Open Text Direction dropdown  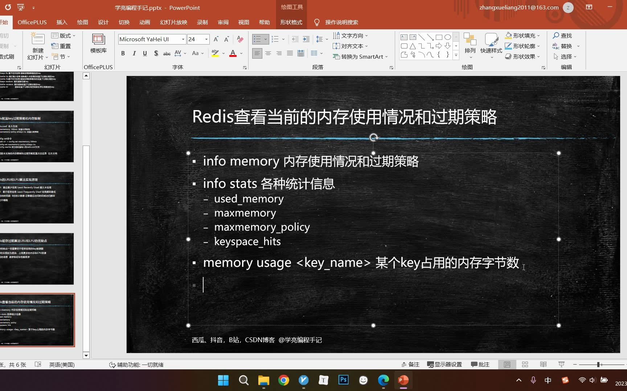tap(351, 35)
